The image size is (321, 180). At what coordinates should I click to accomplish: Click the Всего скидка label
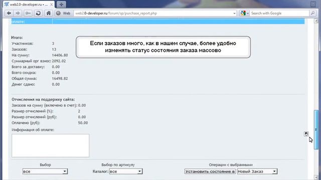(x=24, y=72)
